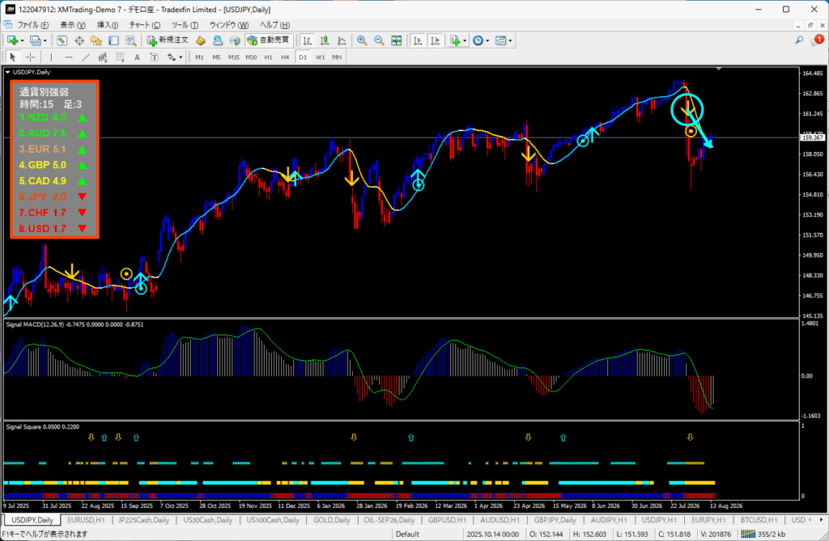Select the trendline drawing tool
Image resolution: width=829 pixels, height=541 pixels.
pyautogui.click(x=86, y=57)
